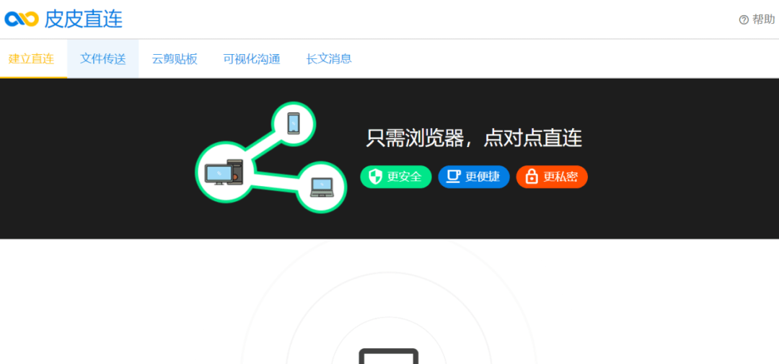Click the 皮皮直连 site title text
This screenshot has width=779, height=364.
coord(84,19)
